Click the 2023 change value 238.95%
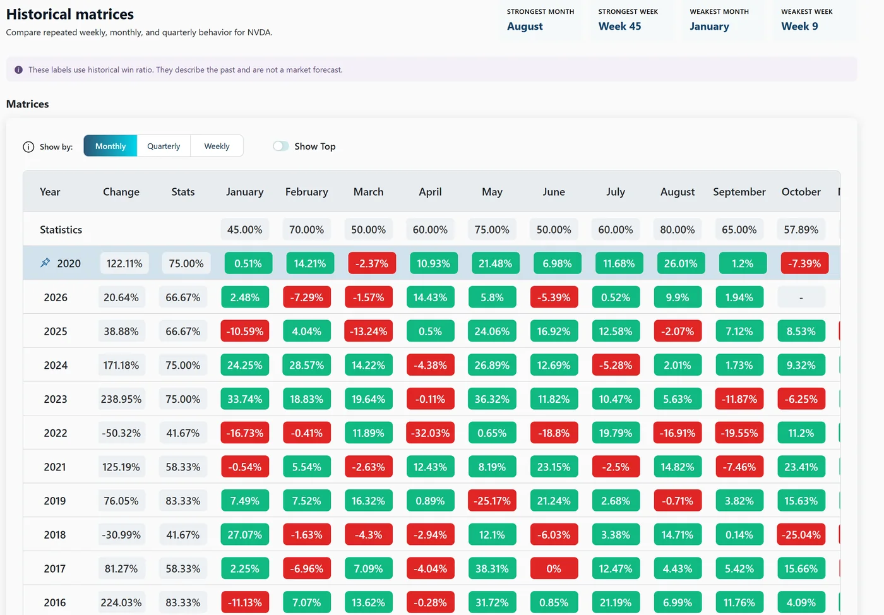 click(121, 399)
